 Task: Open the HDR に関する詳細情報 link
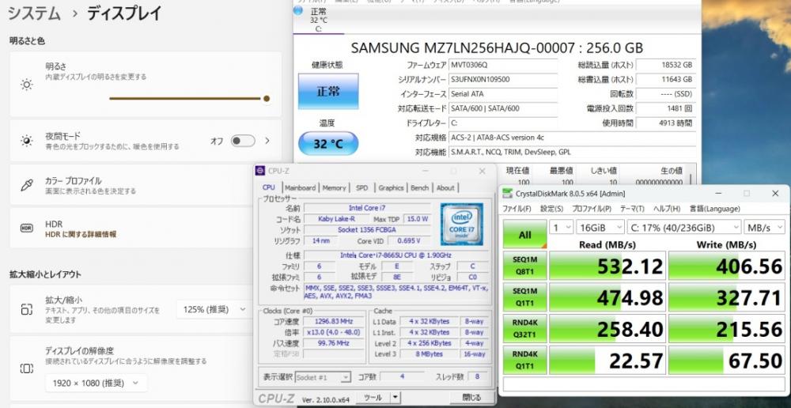pos(81,235)
